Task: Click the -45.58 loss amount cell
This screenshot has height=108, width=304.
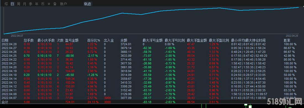Action: 70,75
